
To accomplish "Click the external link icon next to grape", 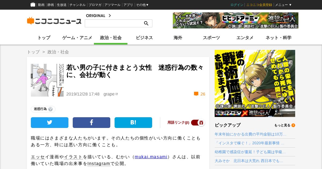I will (117, 94).
